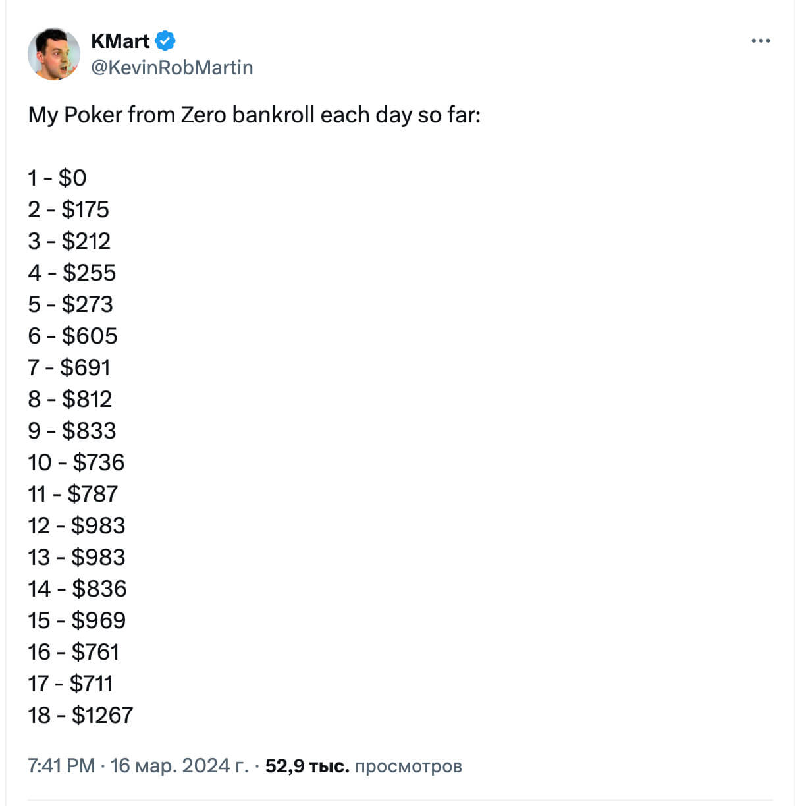Viewport: 802px width, 806px height.
Task: Click the 7:41 PM timestamp
Action: [61, 766]
